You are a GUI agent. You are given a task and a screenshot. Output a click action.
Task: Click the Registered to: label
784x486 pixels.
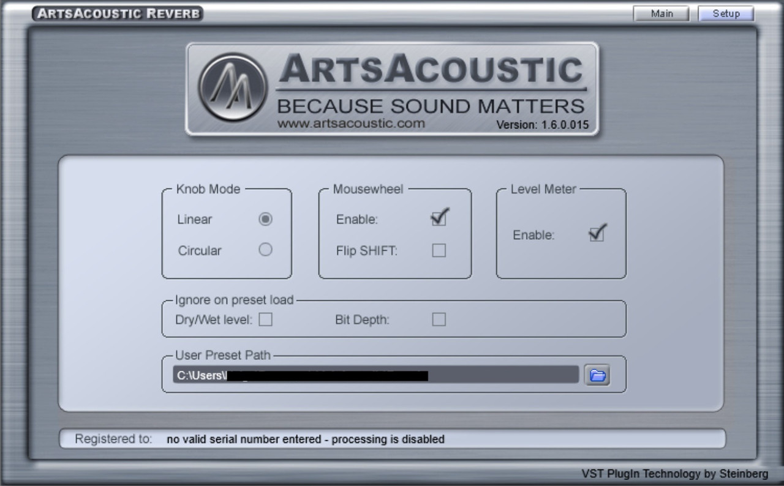click(113, 439)
